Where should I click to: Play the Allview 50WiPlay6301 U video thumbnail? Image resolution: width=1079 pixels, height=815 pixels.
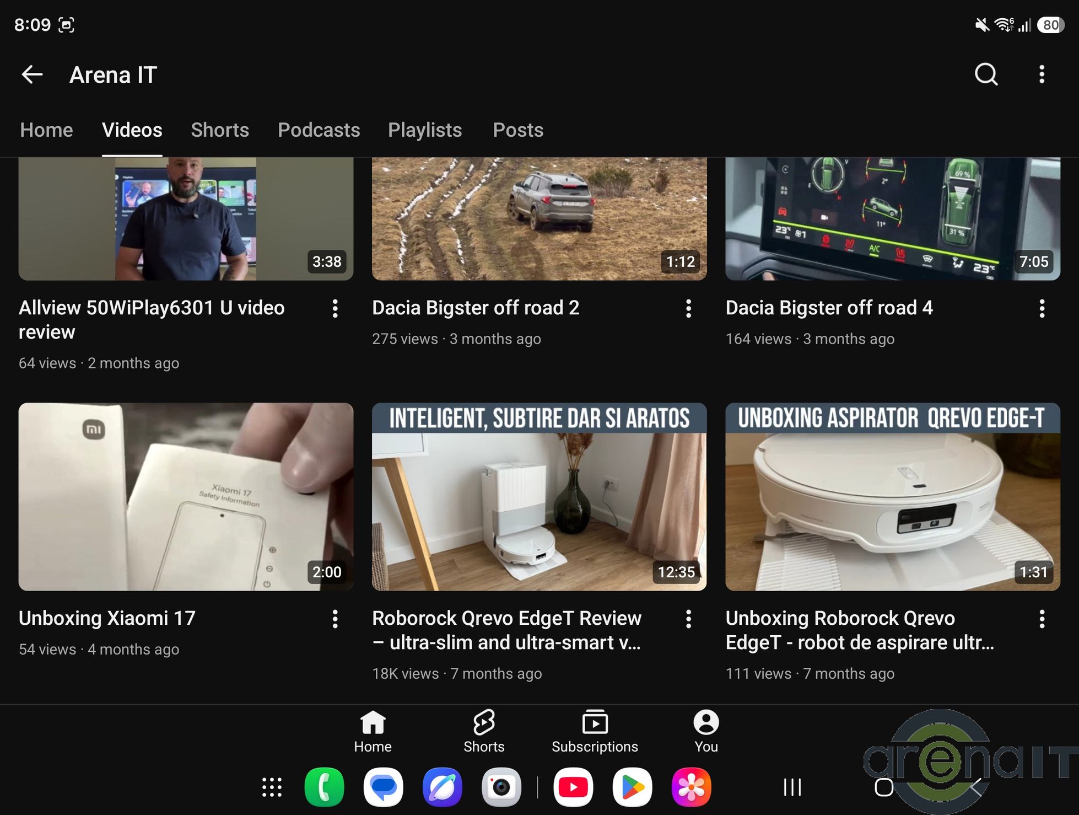(x=186, y=219)
